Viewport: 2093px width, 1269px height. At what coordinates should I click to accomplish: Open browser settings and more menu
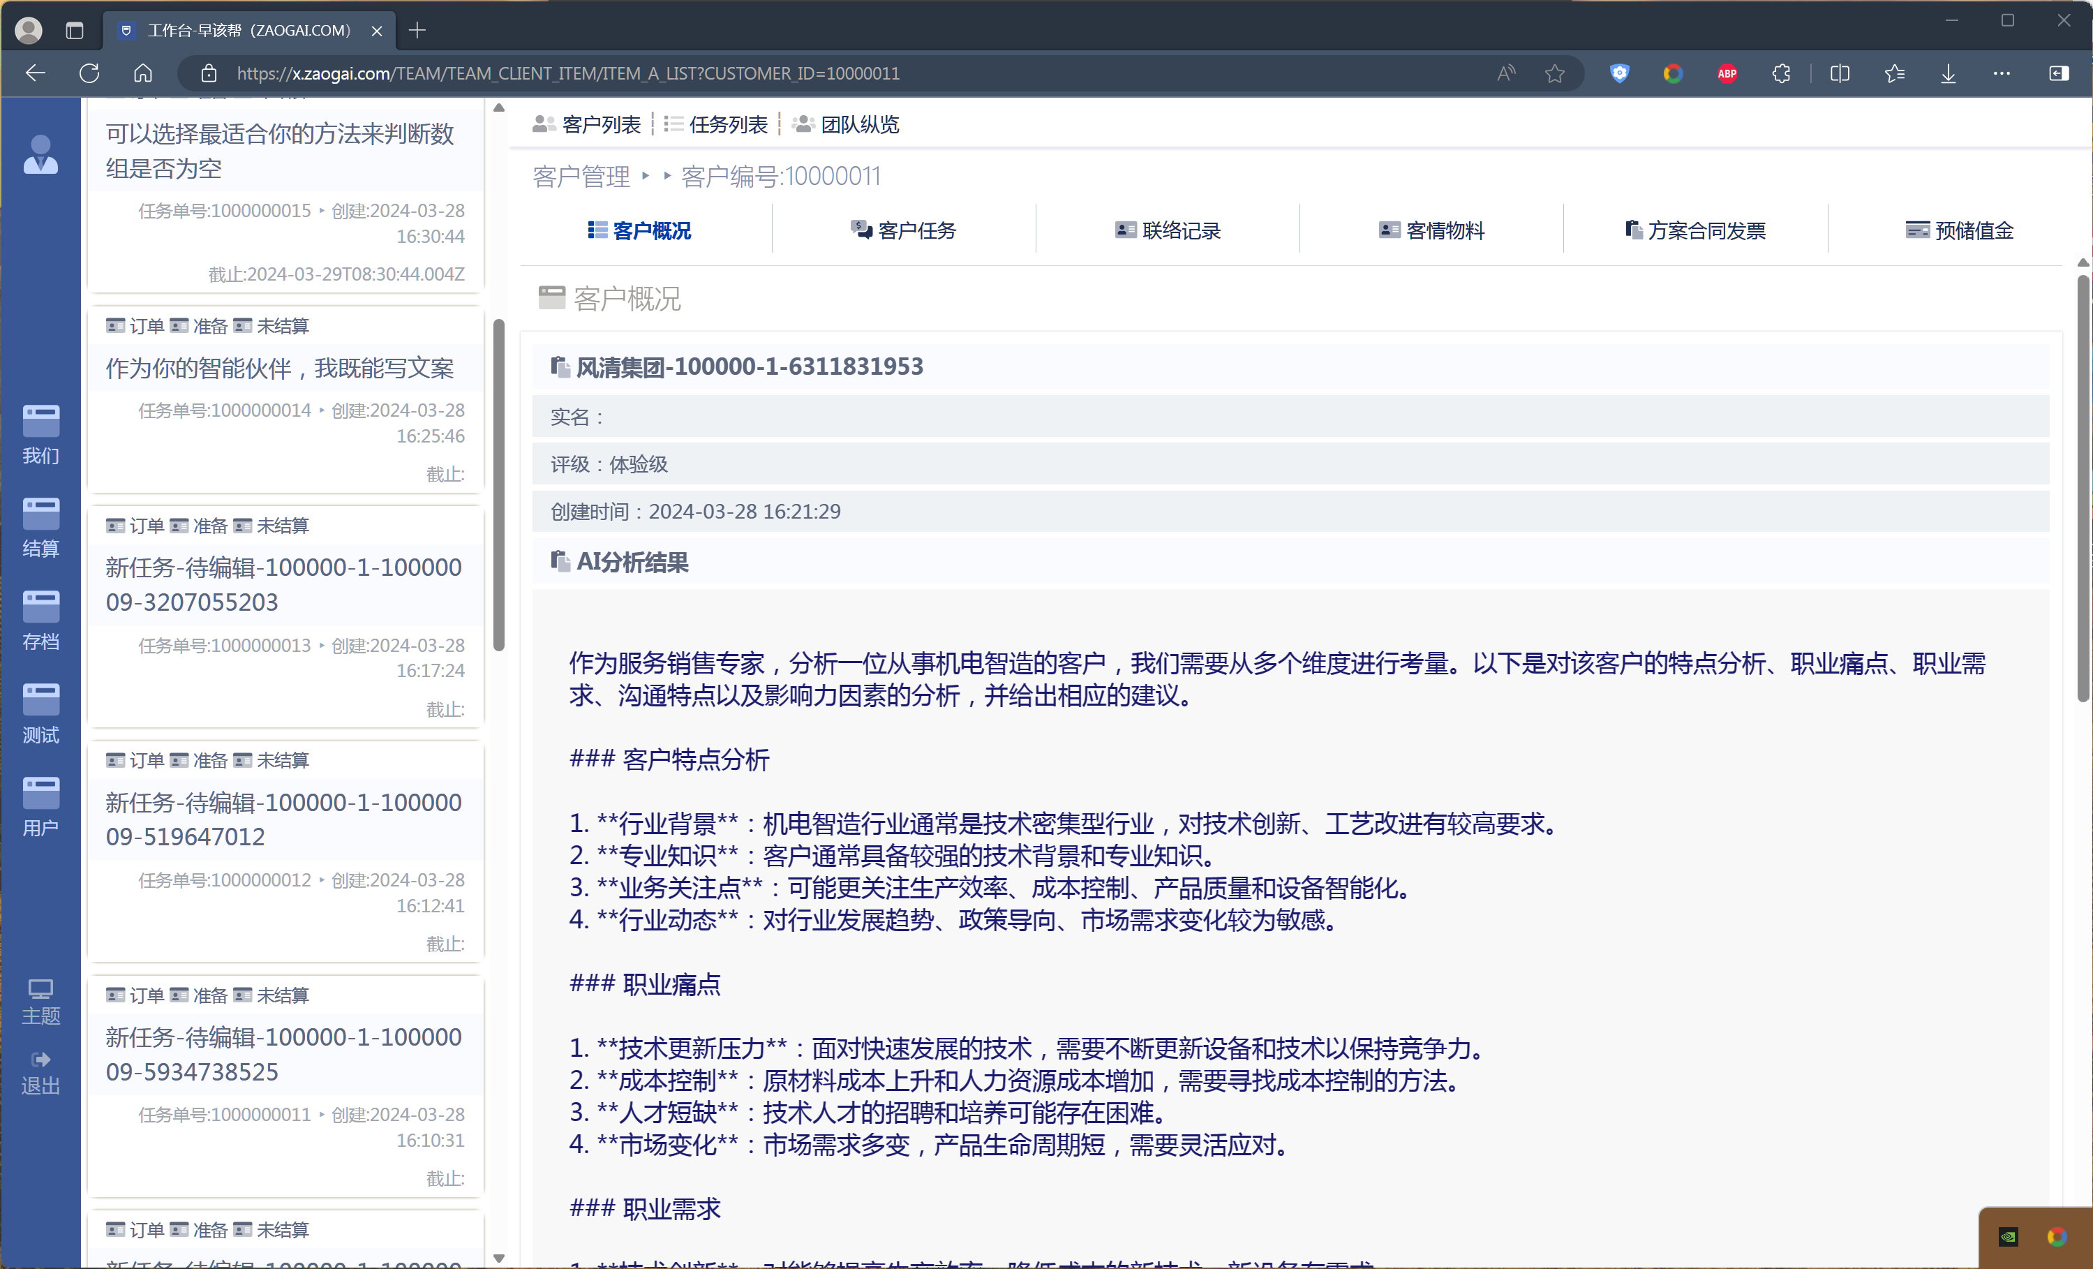(2002, 73)
